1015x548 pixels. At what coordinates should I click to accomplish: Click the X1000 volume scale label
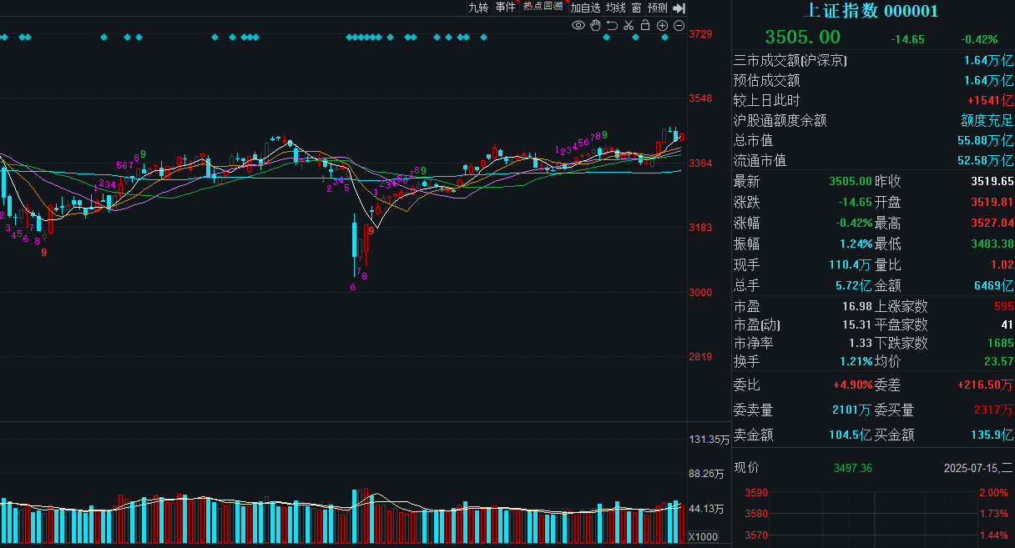click(703, 536)
